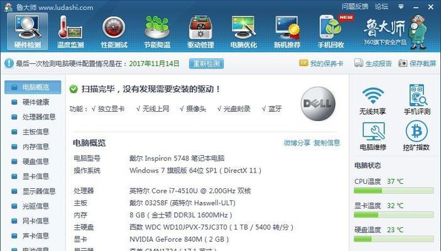
Task: Click the DELL brand logo
Action: pyautogui.click(x=318, y=104)
